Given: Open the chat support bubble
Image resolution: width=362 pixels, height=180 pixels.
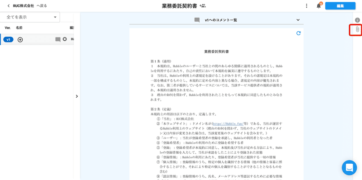Looking at the screenshot, I should pos(349,167).
